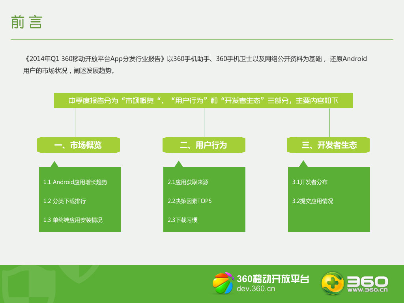Click the report title 2014年Q1 360移动开放平台App分发行业报告

pyautogui.click(x=95, y=59)
